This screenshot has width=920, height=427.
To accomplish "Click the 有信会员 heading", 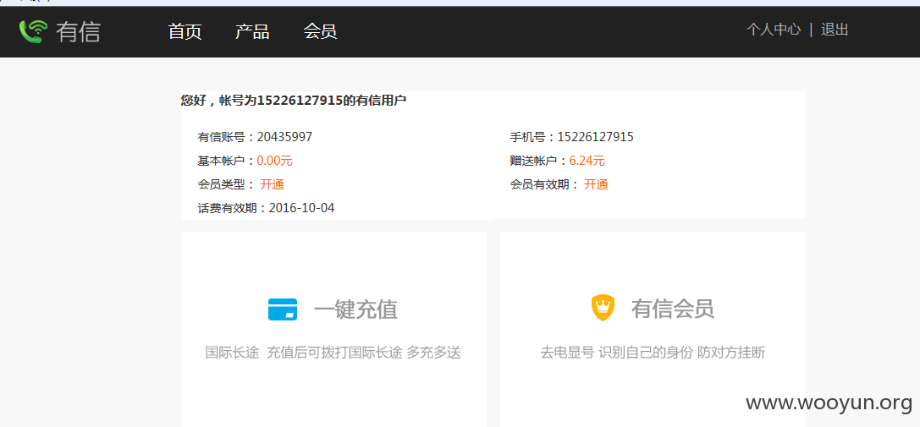I will pos(673,309).
